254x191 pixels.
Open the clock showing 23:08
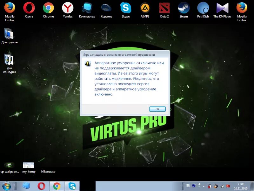pos(241,186)
